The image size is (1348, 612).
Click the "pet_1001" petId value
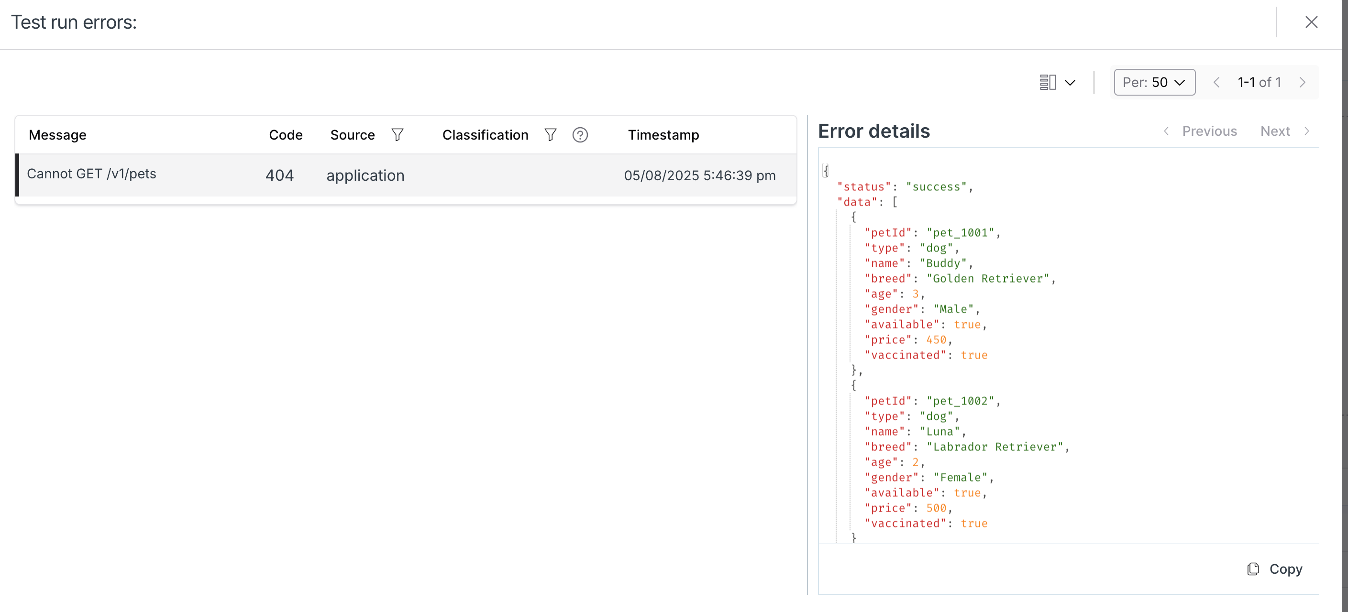960,233
